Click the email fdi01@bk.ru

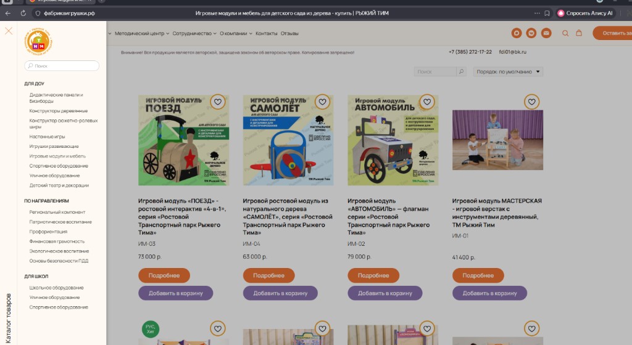click(513, 52)
